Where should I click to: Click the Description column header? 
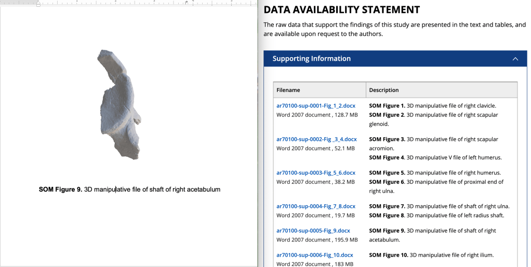(x=384, y=90)
